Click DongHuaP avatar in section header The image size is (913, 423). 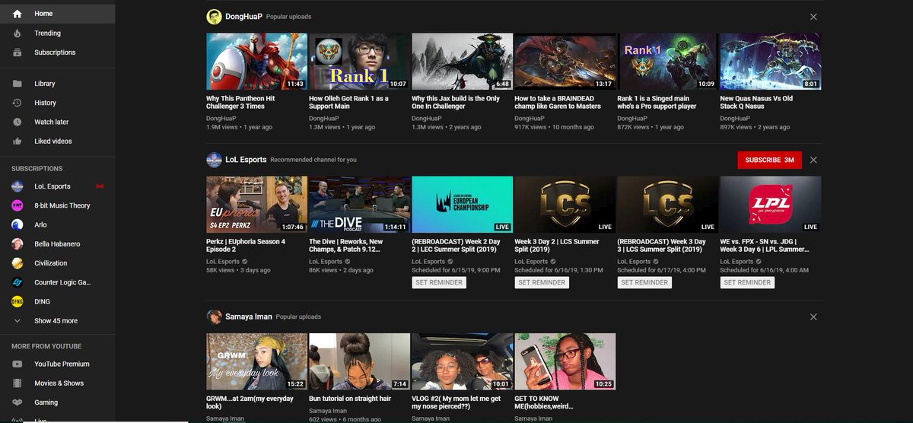[x=214, y=17]
